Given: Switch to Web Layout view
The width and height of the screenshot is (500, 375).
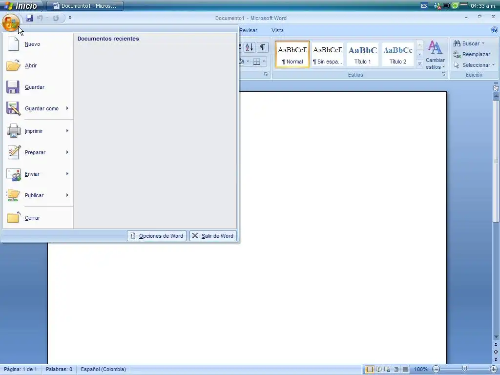Looking at the screenshot, I should (x=387, y=369).
